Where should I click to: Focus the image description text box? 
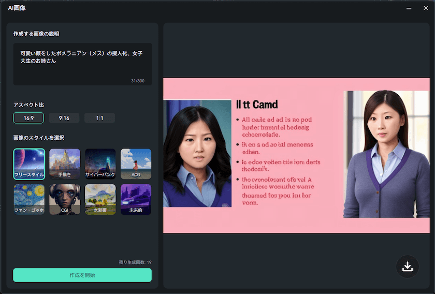[x=82, y=63]
